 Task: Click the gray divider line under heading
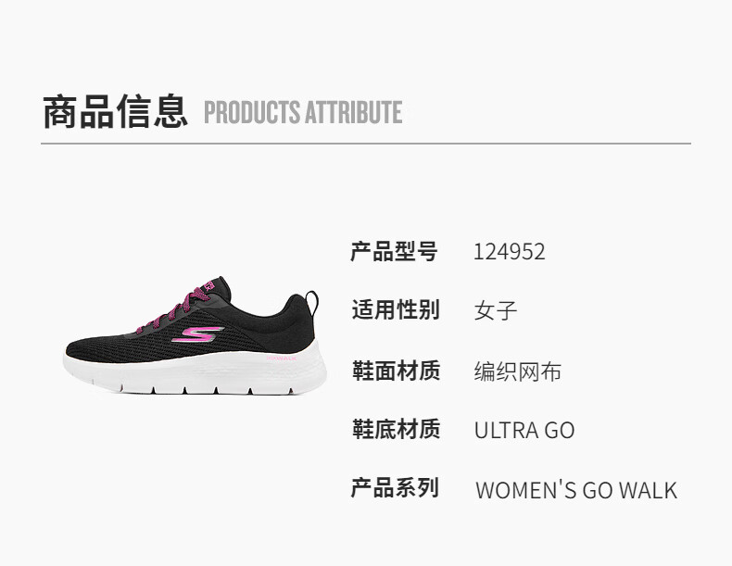click(x=366, y=144)
